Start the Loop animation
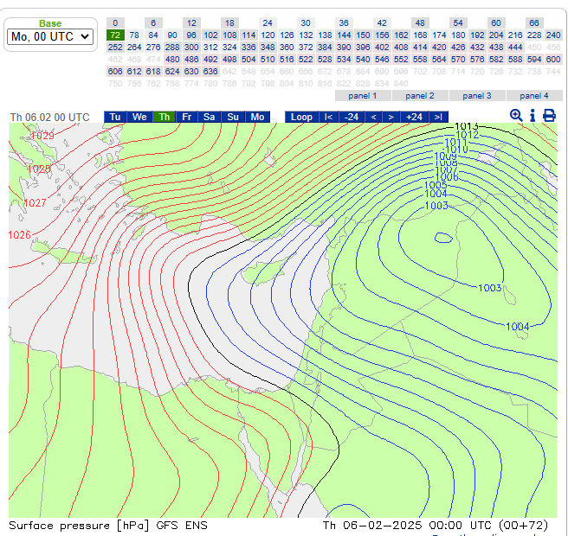This screenshot has height=536, width=568. click(301, 117)
